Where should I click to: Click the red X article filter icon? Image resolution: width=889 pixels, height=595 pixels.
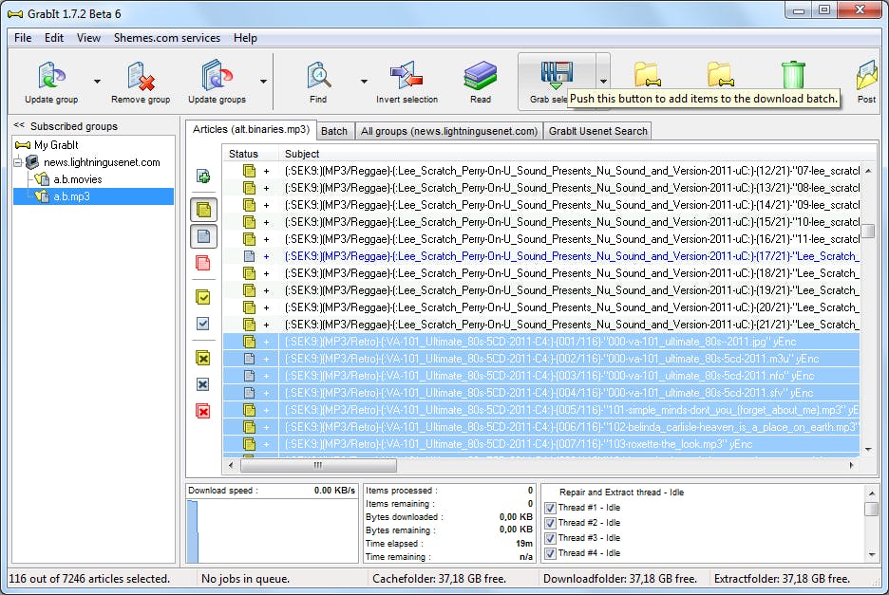pyautogui.click(x=203, y=411)
